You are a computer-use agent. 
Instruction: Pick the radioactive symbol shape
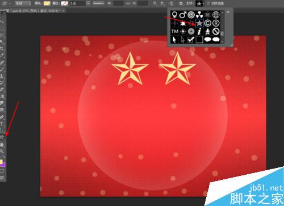pos(199,15)
